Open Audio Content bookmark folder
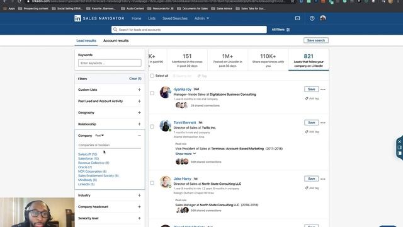Viewport: 403px width, 227px height. pyautogui.click(x=133, y=8)
